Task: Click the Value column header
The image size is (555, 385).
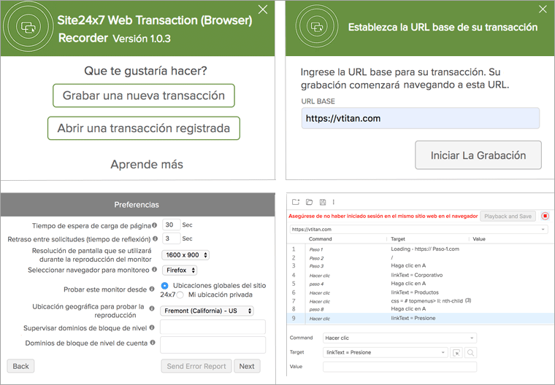Action: tap(479, 239)
